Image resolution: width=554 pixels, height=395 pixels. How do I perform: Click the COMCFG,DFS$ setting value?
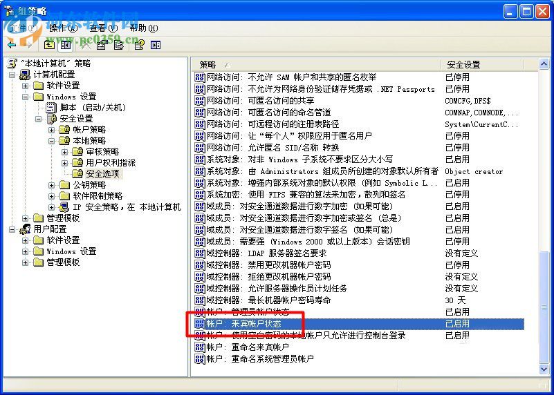point(468,101)
